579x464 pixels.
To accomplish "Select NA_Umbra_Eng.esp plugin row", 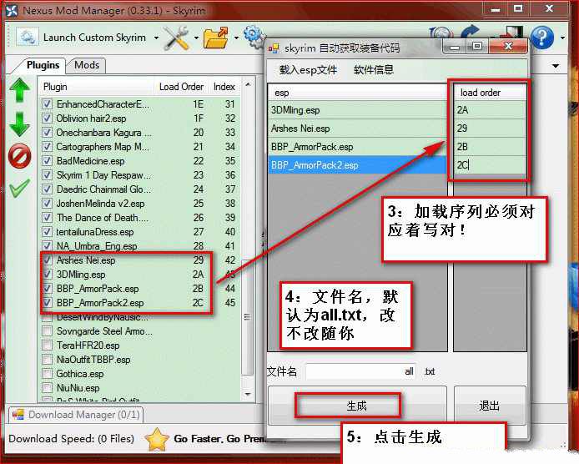I will tap(139, 245).
